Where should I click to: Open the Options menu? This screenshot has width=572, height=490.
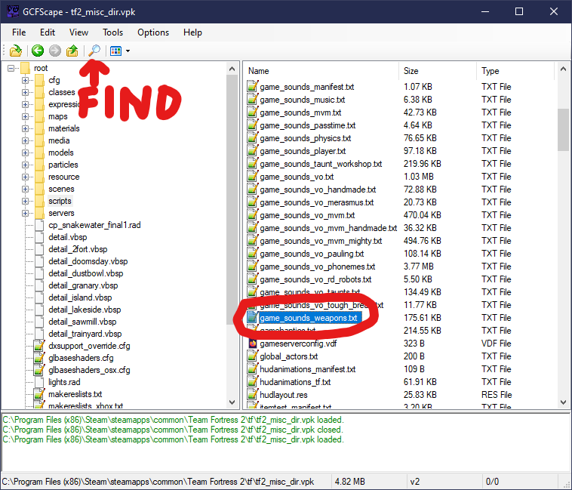click(153, 32)
